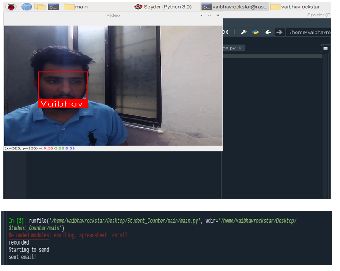
Task: Click the B:39 blue value in status bar
Action: click(x=70, y=148)
